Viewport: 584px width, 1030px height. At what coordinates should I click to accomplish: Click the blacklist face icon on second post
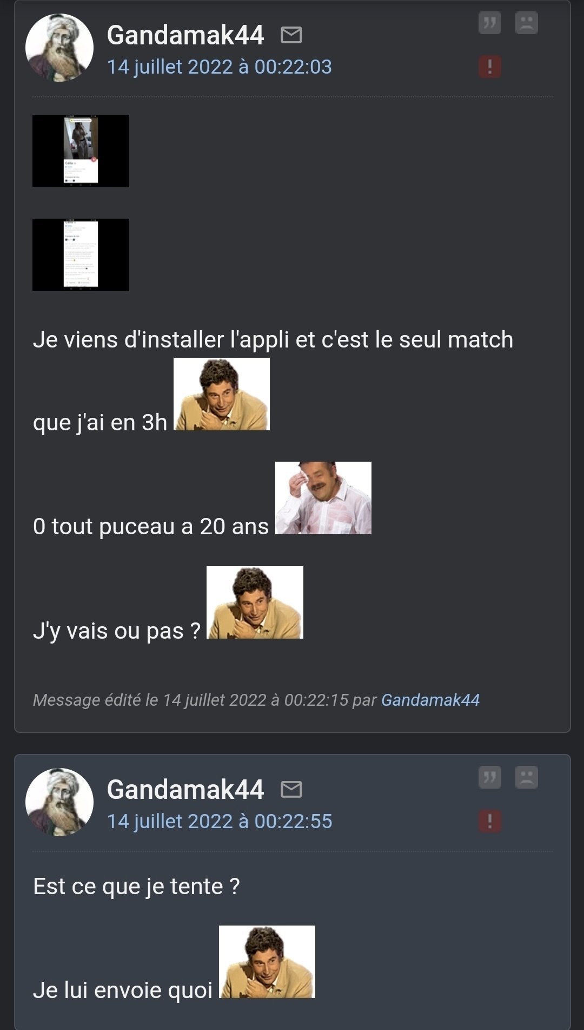(526, 778)
